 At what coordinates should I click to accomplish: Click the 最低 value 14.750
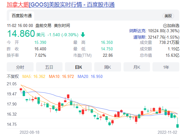pos(107,49)
